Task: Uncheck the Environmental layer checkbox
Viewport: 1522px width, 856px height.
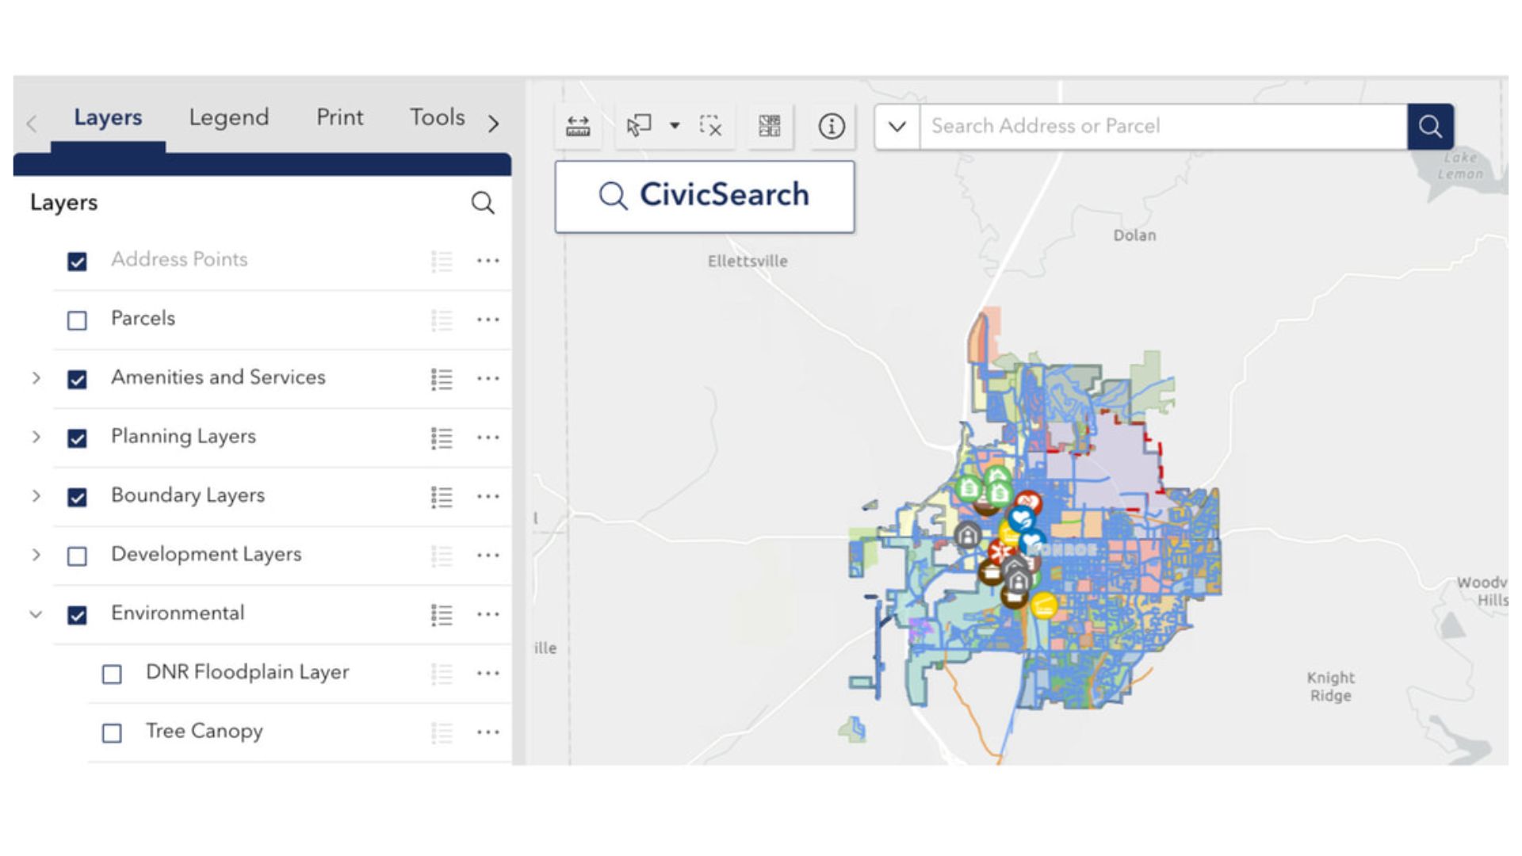Action: 77,615
